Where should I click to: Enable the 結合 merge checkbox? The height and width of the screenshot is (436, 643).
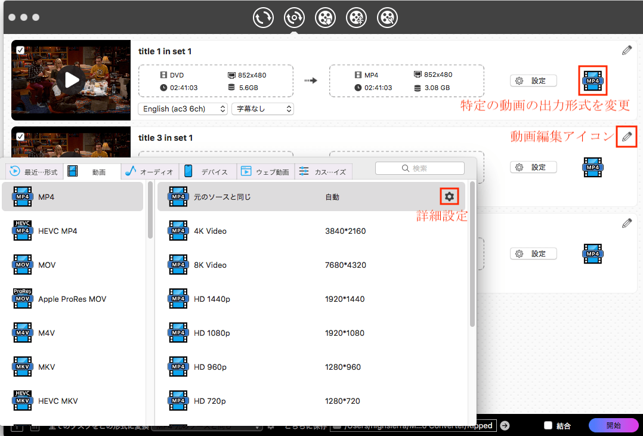[x=548, y=426]
